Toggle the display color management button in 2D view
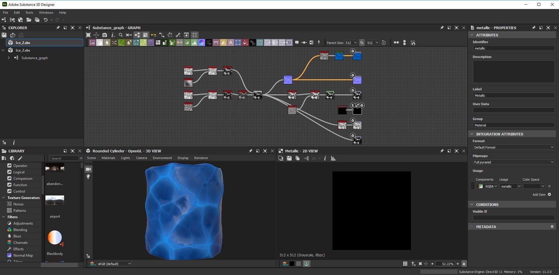The width and height of the screenshot is (559, 275). (306, 264)
